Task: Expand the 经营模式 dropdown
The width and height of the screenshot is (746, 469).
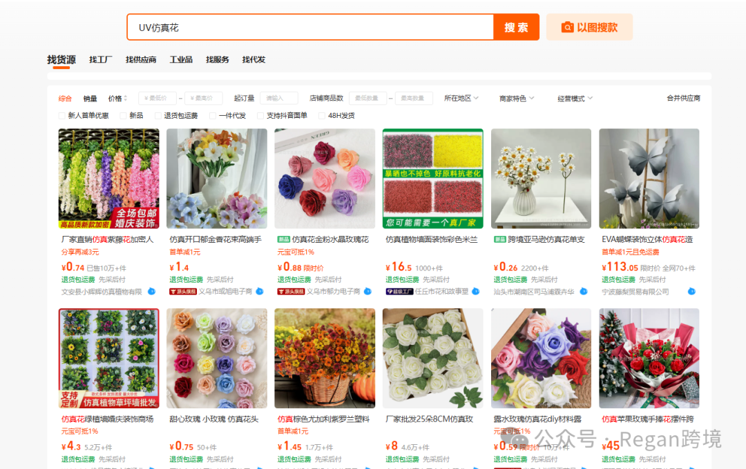Action: [575, 99]
